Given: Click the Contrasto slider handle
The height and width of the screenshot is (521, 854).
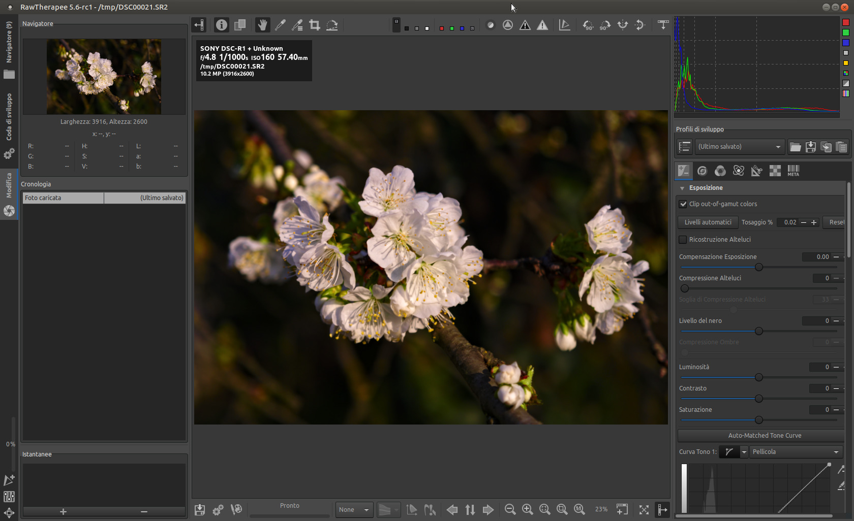Looking at the screenshot, I should pos(759,399).
